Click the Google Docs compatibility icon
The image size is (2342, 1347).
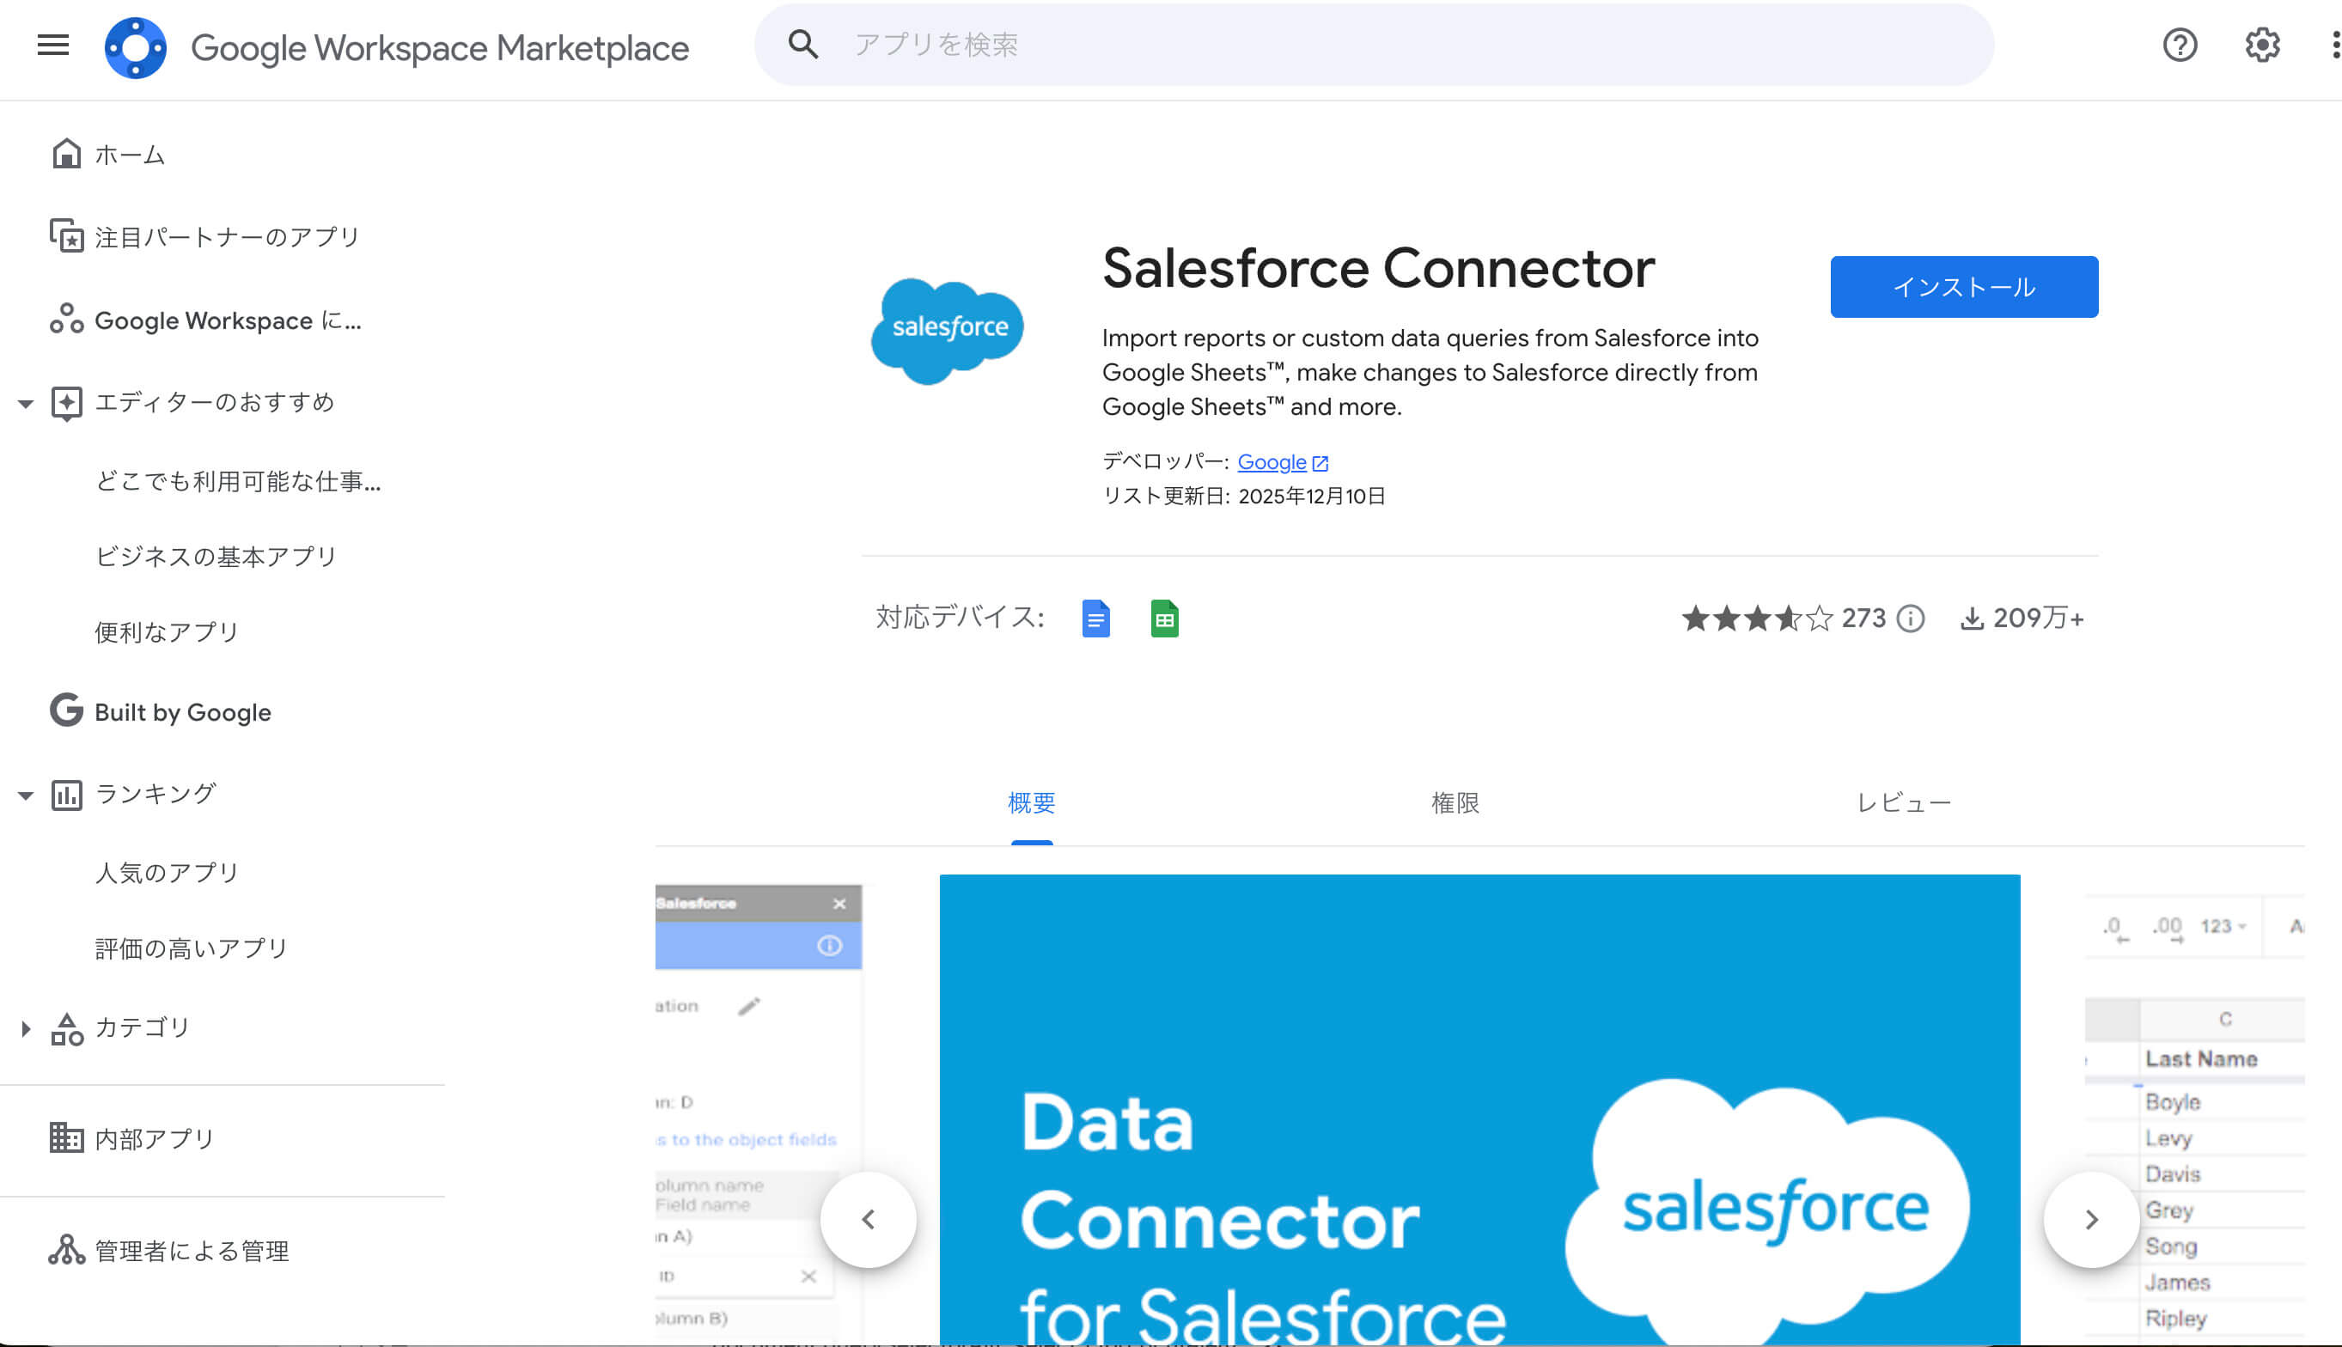point(1095,618)
